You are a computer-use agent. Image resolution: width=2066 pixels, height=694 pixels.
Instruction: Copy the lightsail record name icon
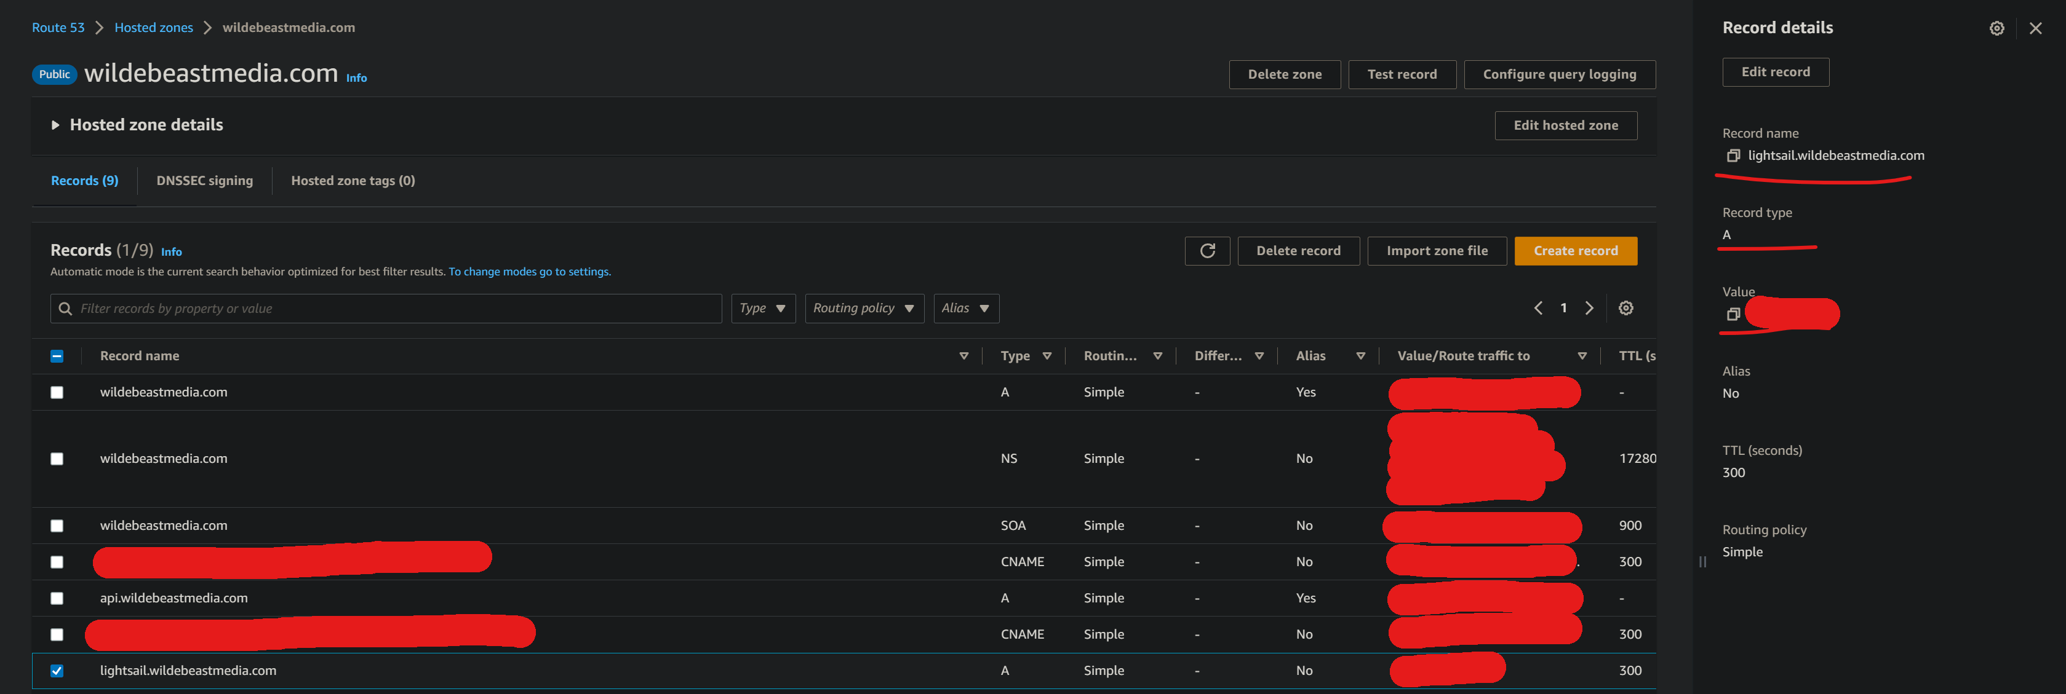(x=1733, y=156)
